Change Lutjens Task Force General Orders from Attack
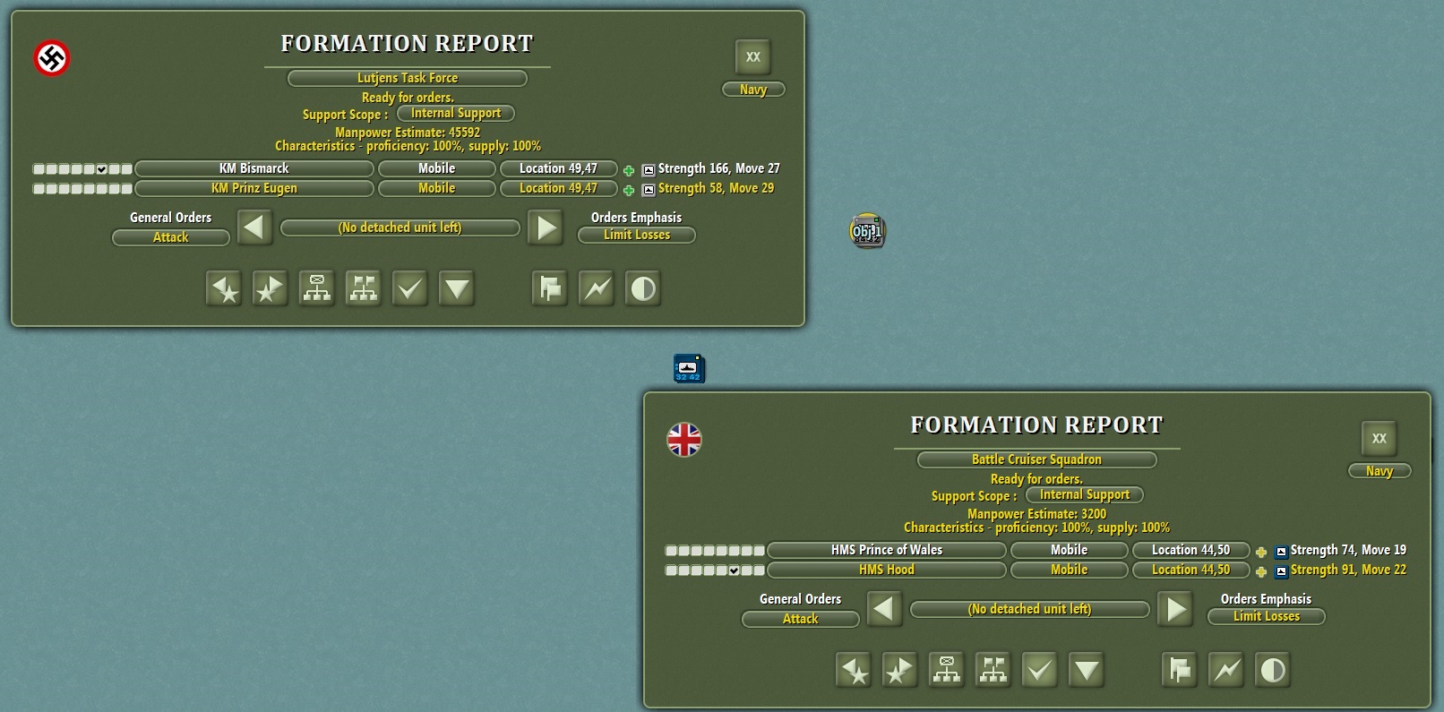Image resolution: width=1444 pixels, height=712 pixels. (171, 237)
